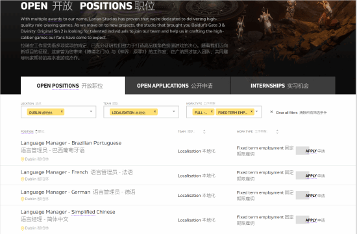The image size is (357, 234).
Task: Remove the Full-time work type tag
Action: (212, 112)
